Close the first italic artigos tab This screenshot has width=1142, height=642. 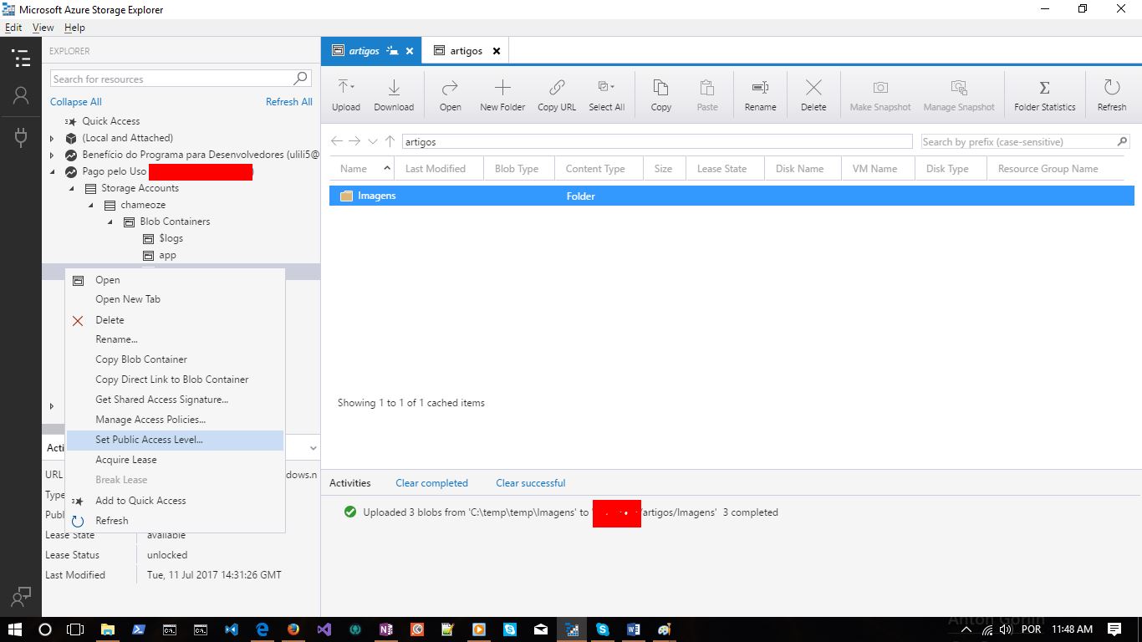coord(410,51)
